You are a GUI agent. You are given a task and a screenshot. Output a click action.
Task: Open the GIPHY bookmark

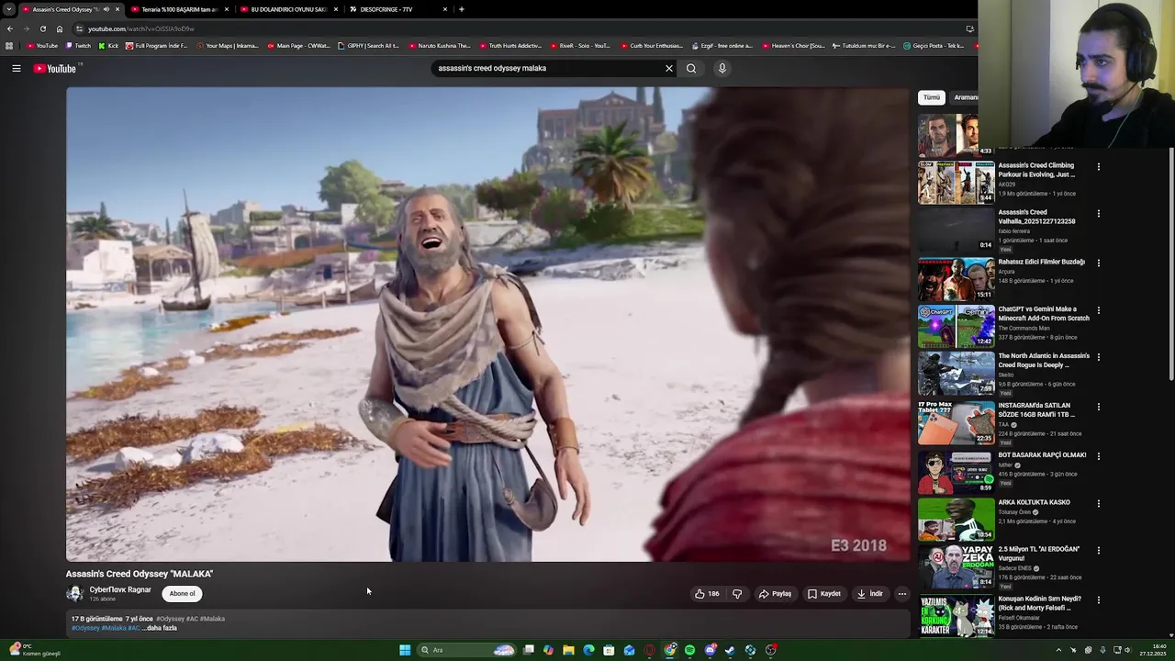click(x=368, y=46)
